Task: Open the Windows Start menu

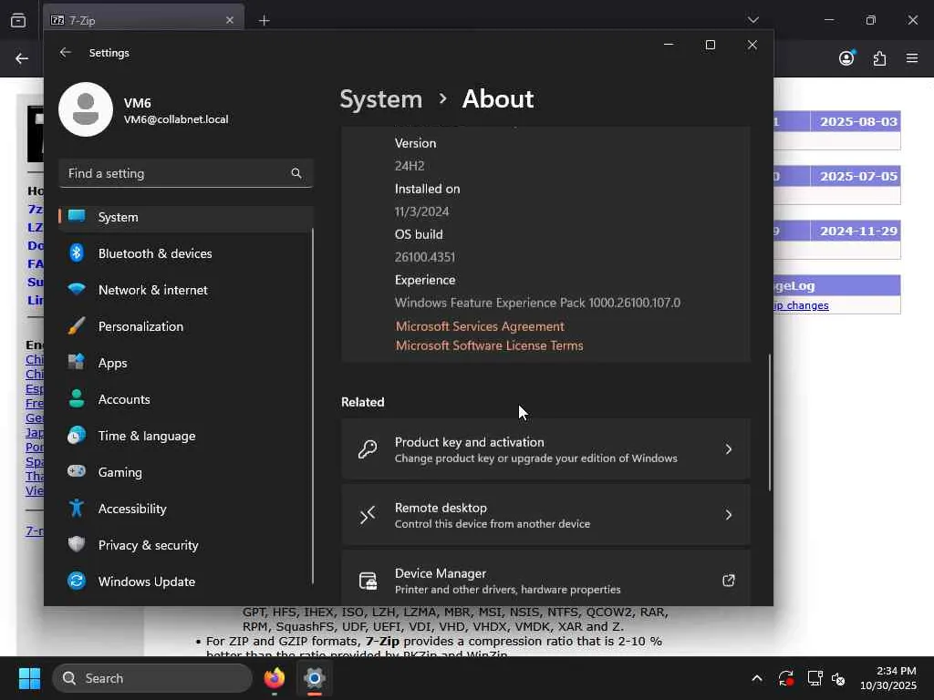Action: click(x=29, y=678)
